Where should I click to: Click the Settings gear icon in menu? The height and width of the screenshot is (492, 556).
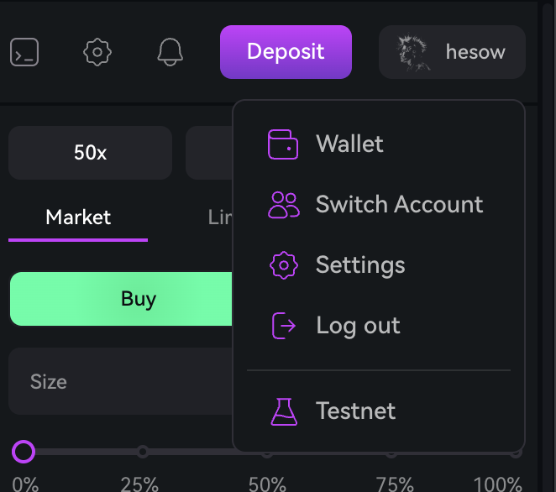[283, 265]
